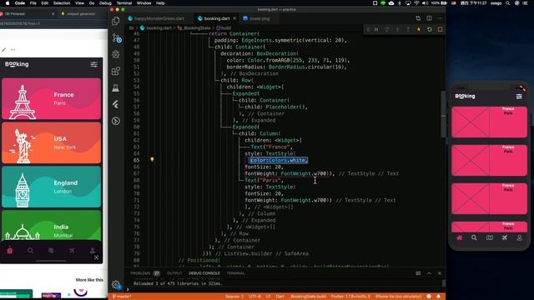Click the France card in the Booking mockup
Viewport: 534px width, 300px height.
(x=52, y=99)
